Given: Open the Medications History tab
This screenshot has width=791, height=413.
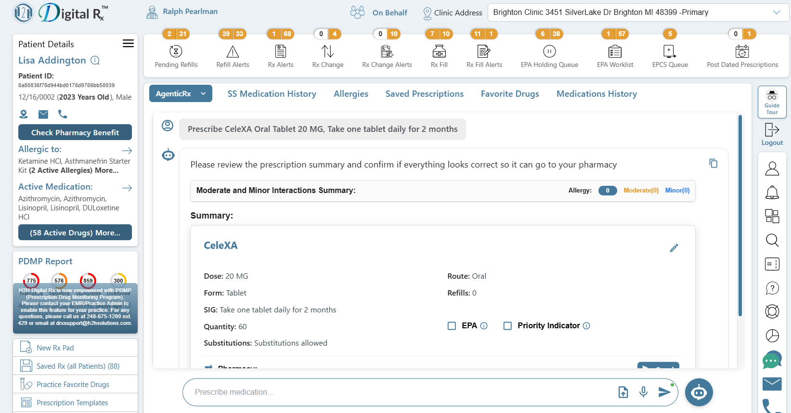Looking at the screenshot, I should point(597,94).
